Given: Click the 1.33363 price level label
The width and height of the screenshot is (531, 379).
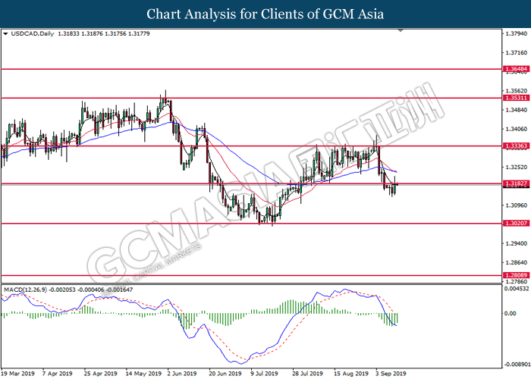Looking at the screenshot, I should click(x=516, y=146).
